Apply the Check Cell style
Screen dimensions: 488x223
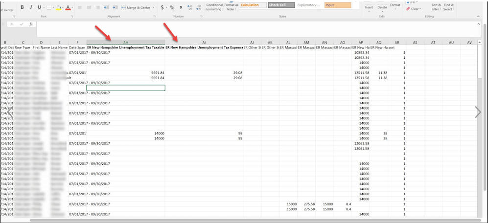[281, 5]
